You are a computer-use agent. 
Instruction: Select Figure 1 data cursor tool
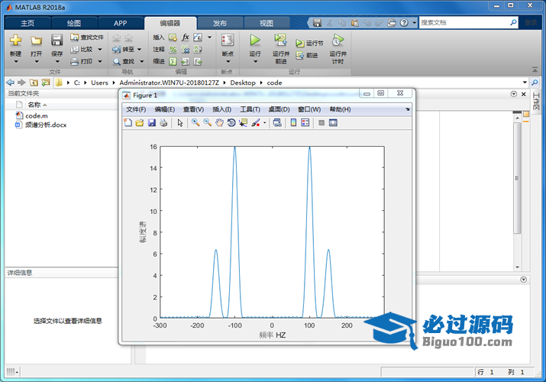coord(243,122)
